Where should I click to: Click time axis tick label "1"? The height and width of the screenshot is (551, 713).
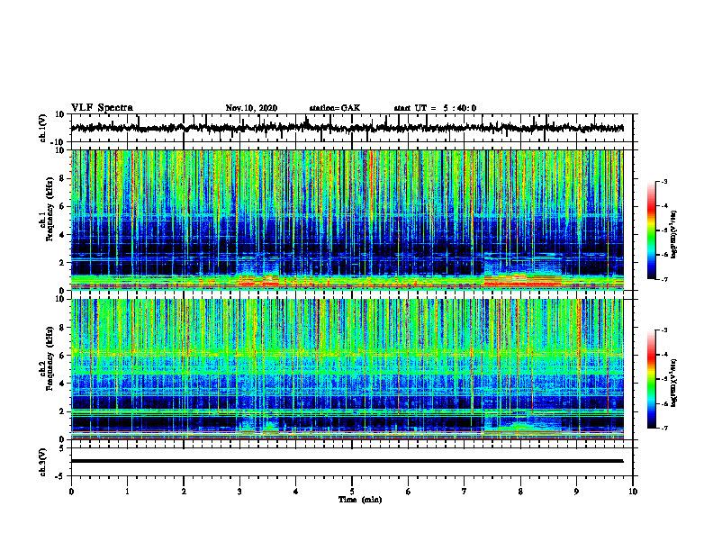click(127, 492)
